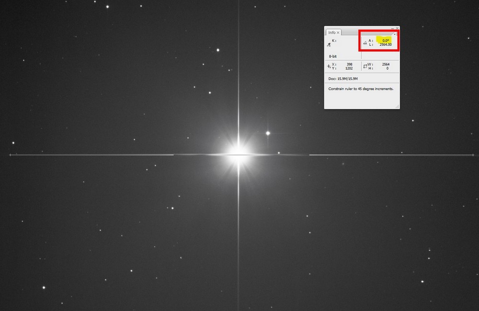Click the eyedropper icon in Info panel

329,44
